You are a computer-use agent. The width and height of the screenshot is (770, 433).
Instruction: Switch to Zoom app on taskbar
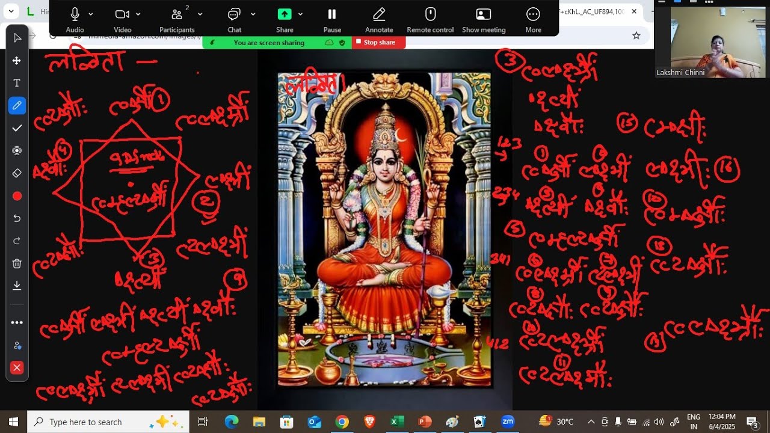pos(508,422)
